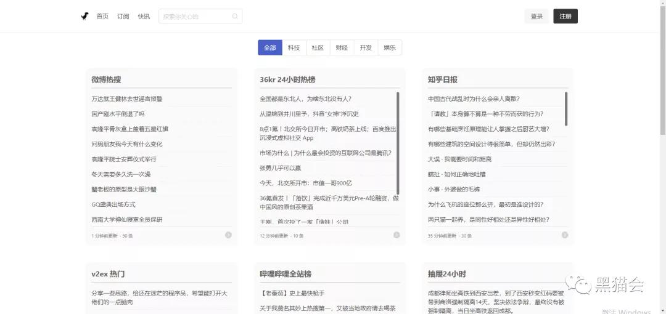The height and width of the screenshot is (314, 666).
Task: Open 袁隆平骨灰盒上盖着五星红旗
Action: pos(130,129)
